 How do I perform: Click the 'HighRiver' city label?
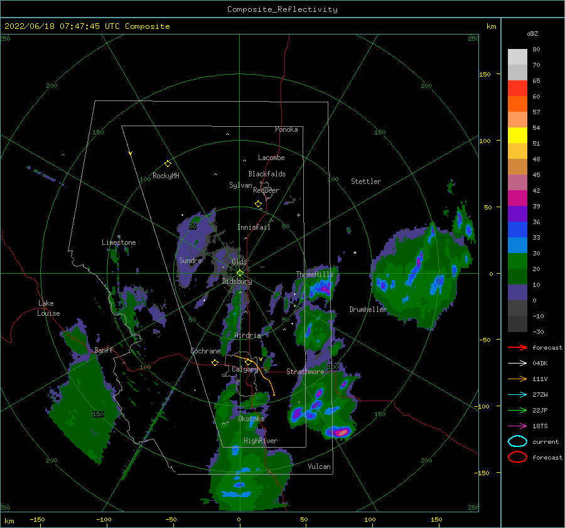261,441
